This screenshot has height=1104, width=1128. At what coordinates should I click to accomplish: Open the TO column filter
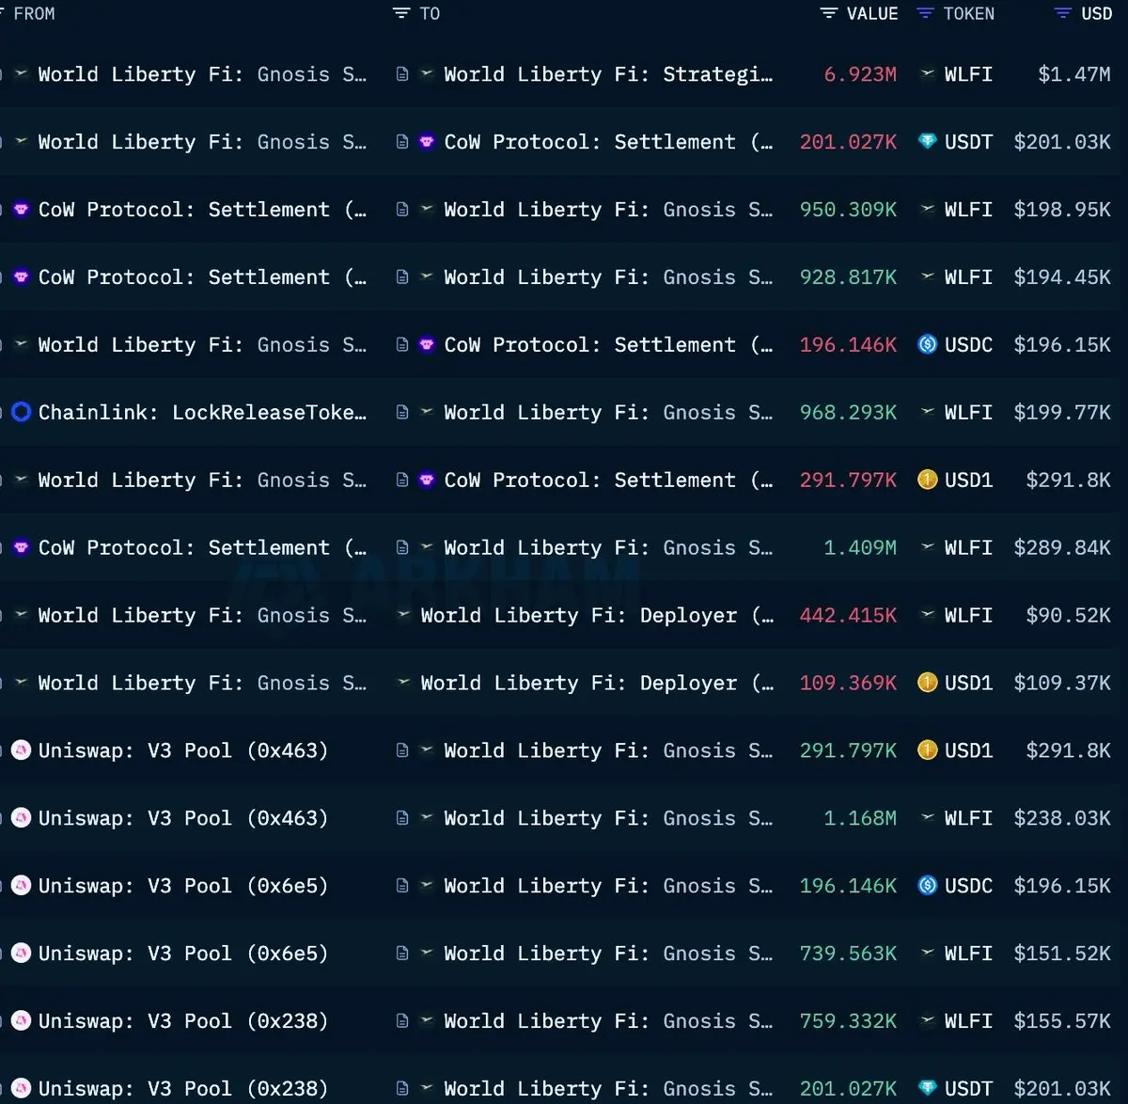(402, 13)
